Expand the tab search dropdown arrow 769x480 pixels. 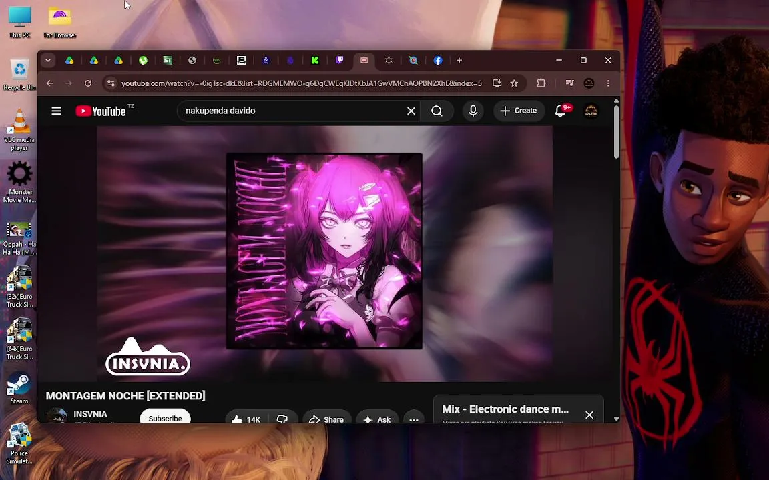tap(48, 60)
